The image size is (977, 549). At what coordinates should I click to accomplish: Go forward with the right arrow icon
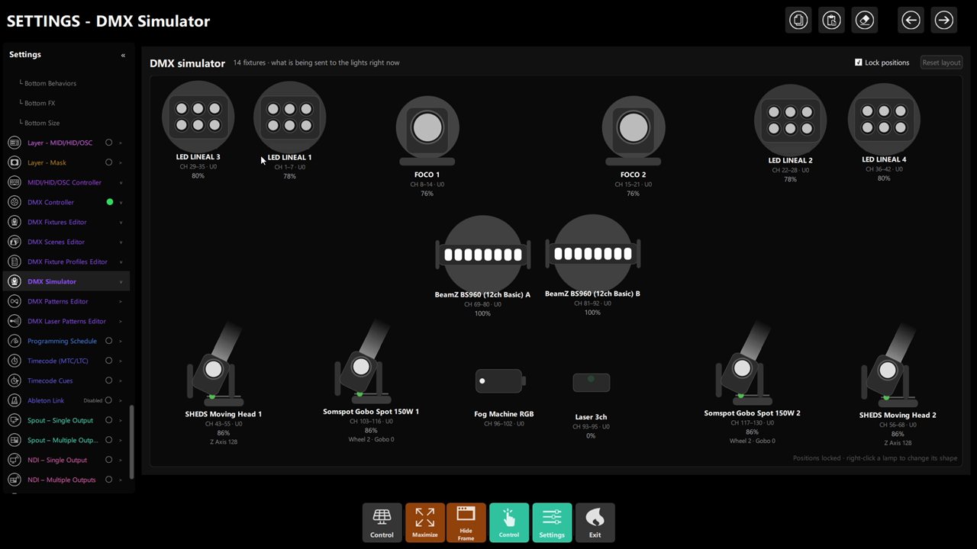click(944, 21)
